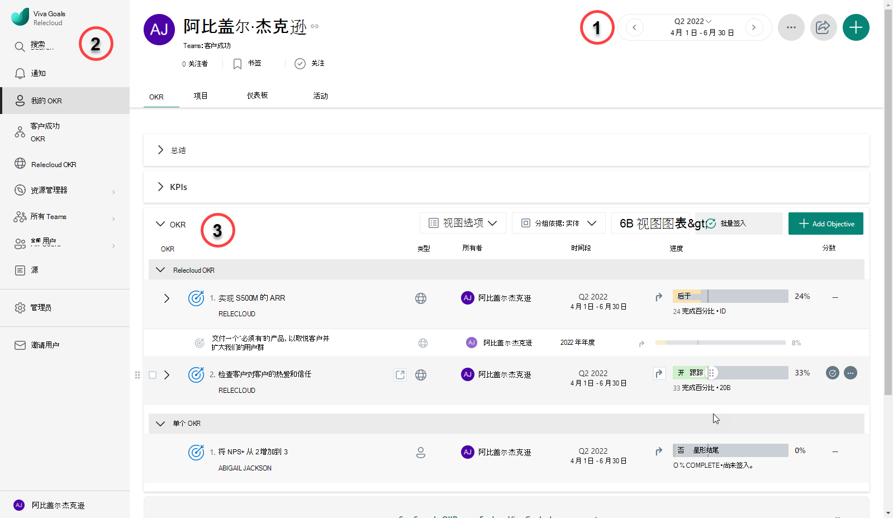Click check-in circle icon in objective 2 row
The height and width of the screenshot is (518, 893).
tap(833, 373)
